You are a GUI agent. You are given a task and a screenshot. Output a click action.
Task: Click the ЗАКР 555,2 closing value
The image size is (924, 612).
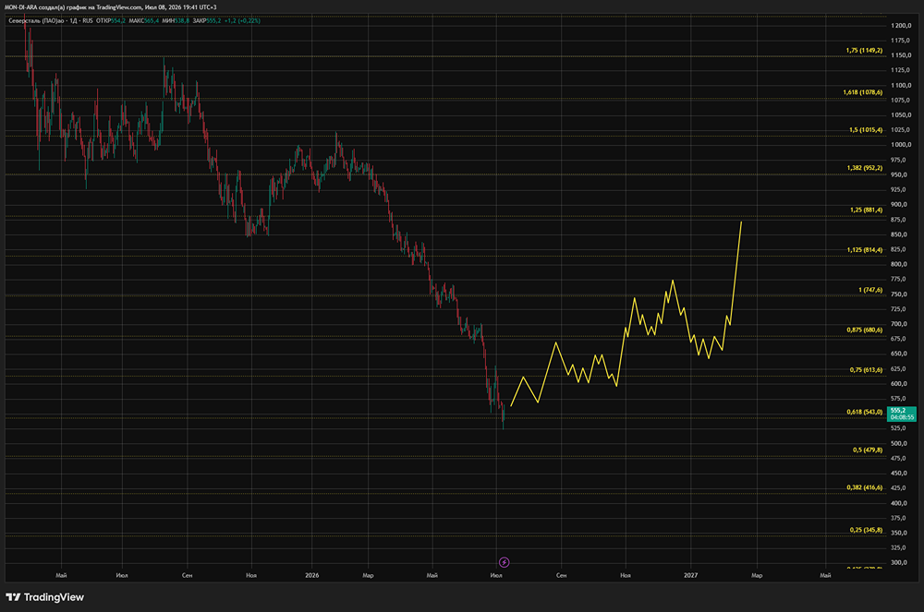pyautogui.click(x=207, y=20)
